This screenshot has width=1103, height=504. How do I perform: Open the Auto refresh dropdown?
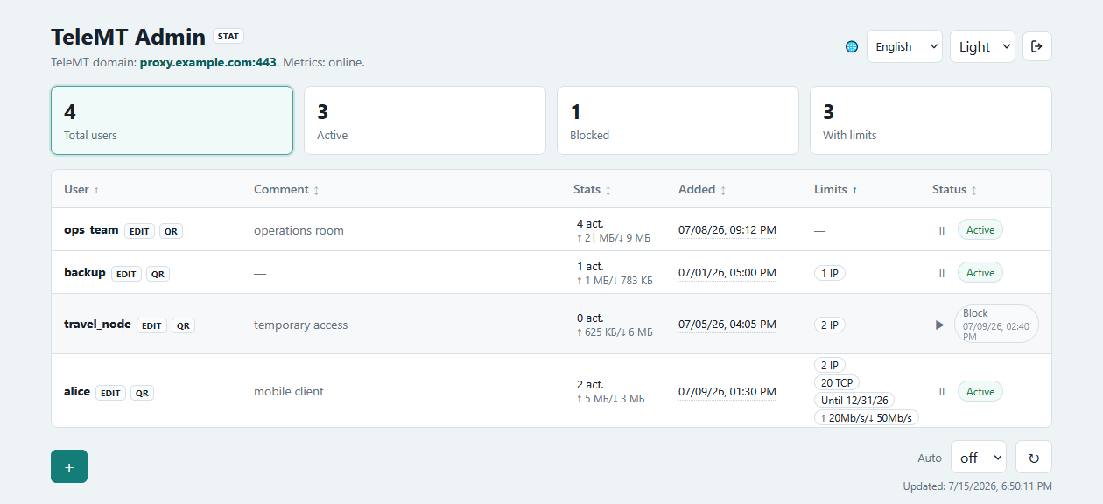click(979, 457)
